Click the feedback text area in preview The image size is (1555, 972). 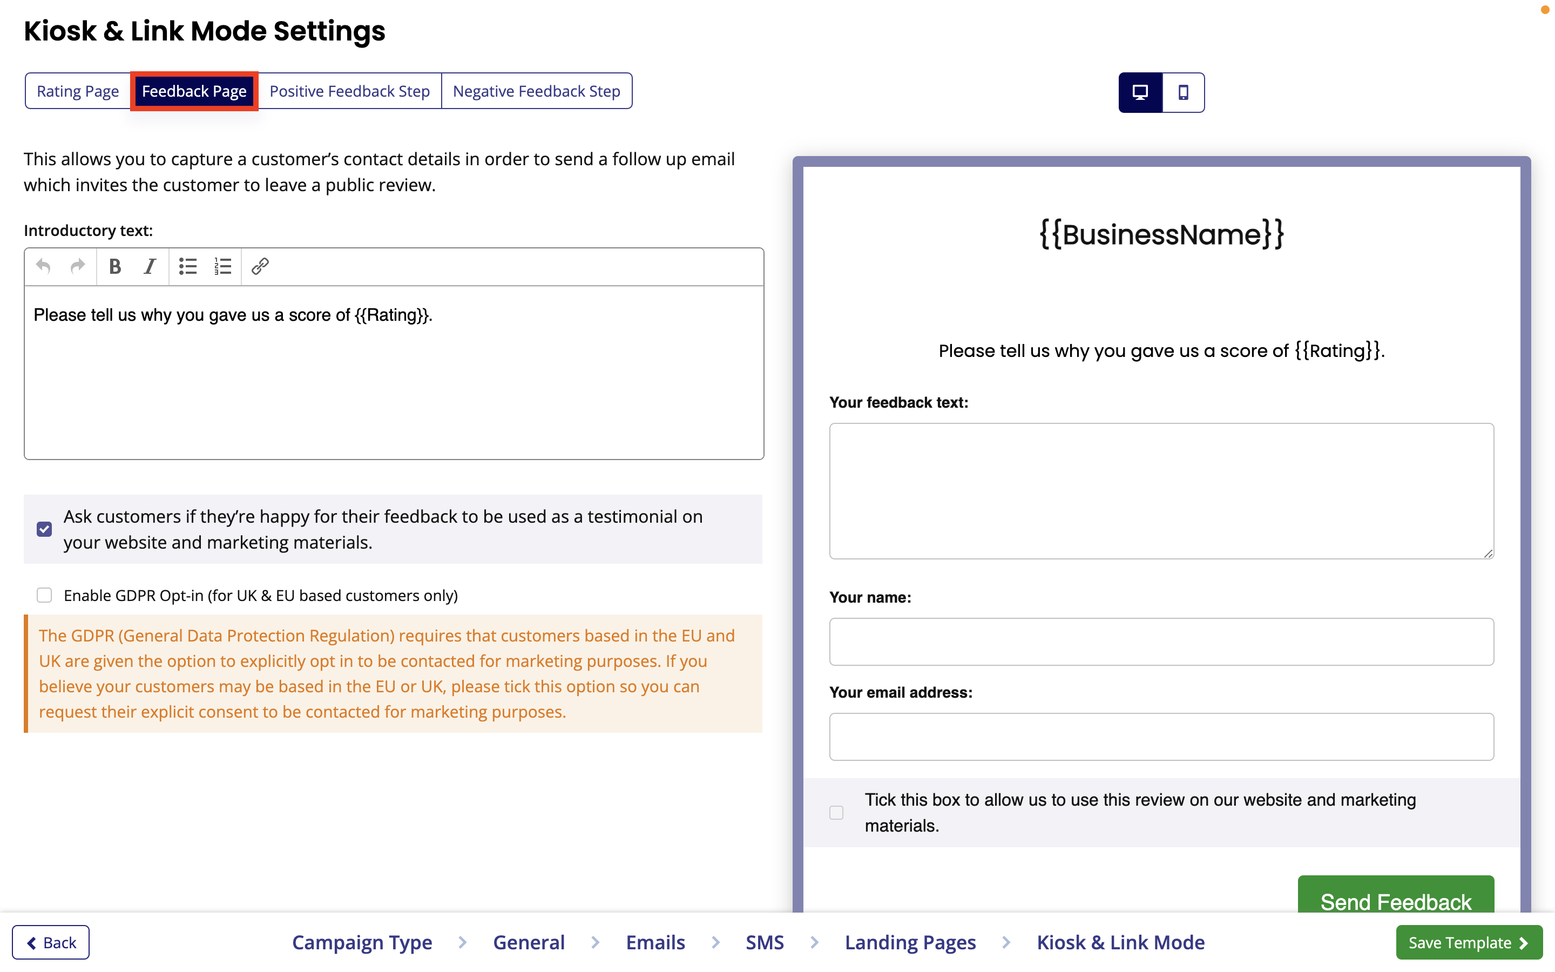(1161, 491)
